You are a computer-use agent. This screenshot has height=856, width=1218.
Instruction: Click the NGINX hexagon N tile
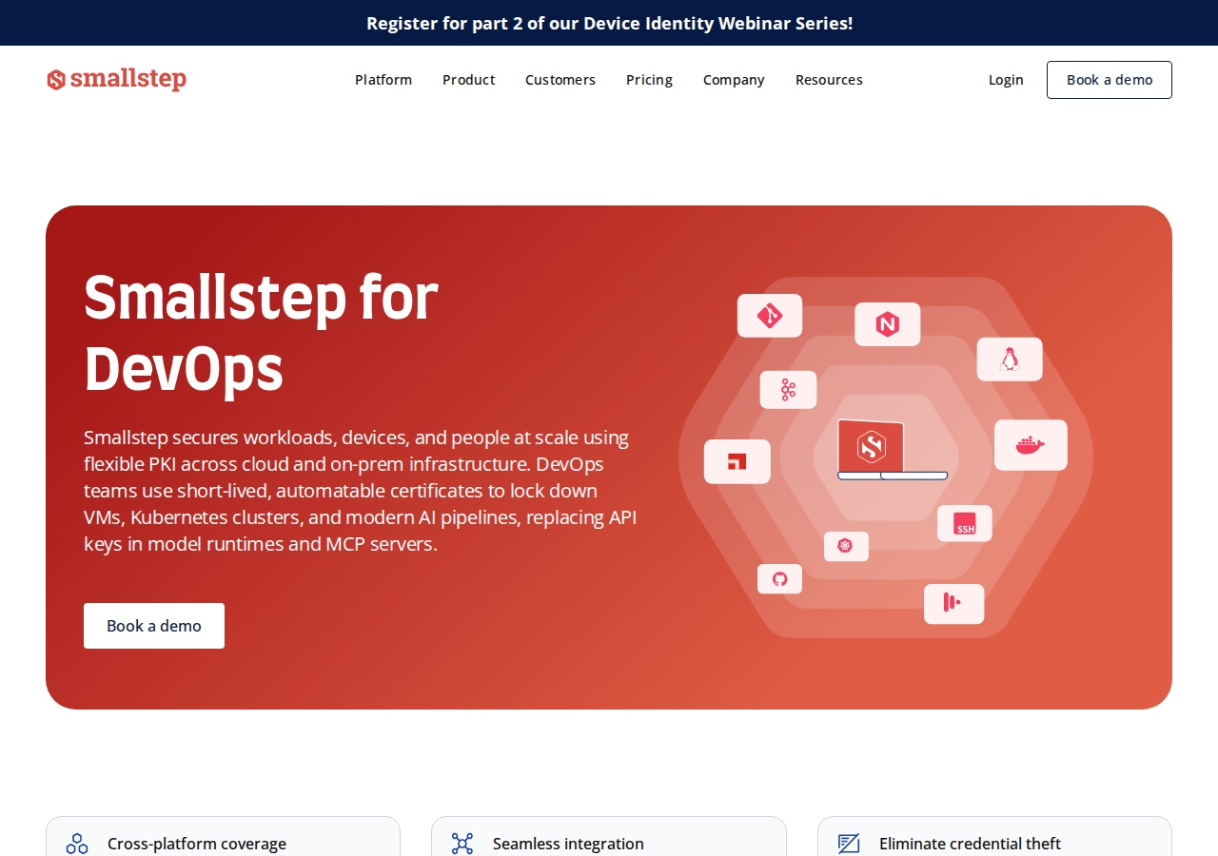(888, 324)
